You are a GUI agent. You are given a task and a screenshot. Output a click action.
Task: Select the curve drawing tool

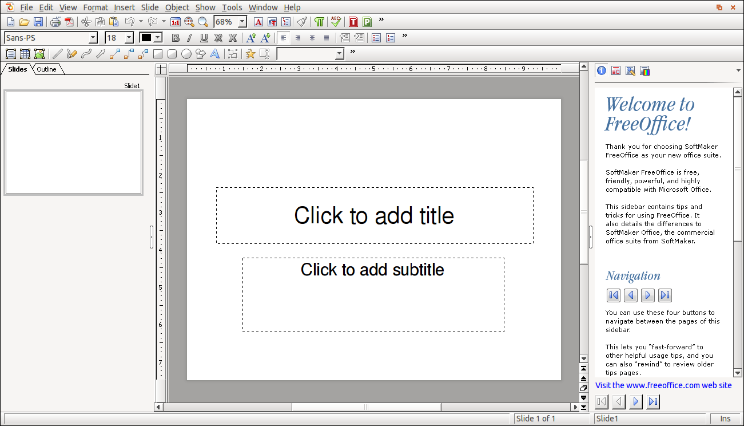click(x=86, y=54)
